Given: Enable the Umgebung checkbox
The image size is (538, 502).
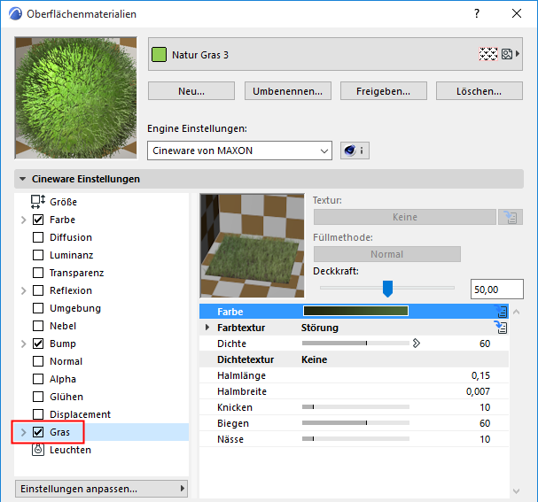Looking at the screenshot, I should (x=38, y=308).
